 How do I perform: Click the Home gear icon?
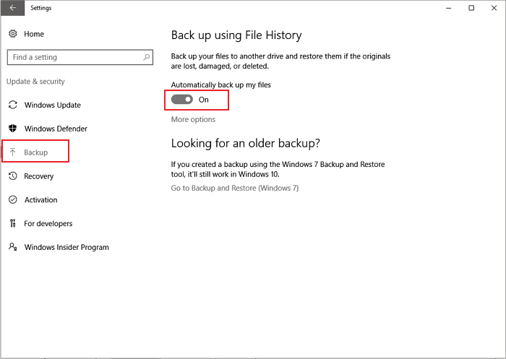point(12,33)
